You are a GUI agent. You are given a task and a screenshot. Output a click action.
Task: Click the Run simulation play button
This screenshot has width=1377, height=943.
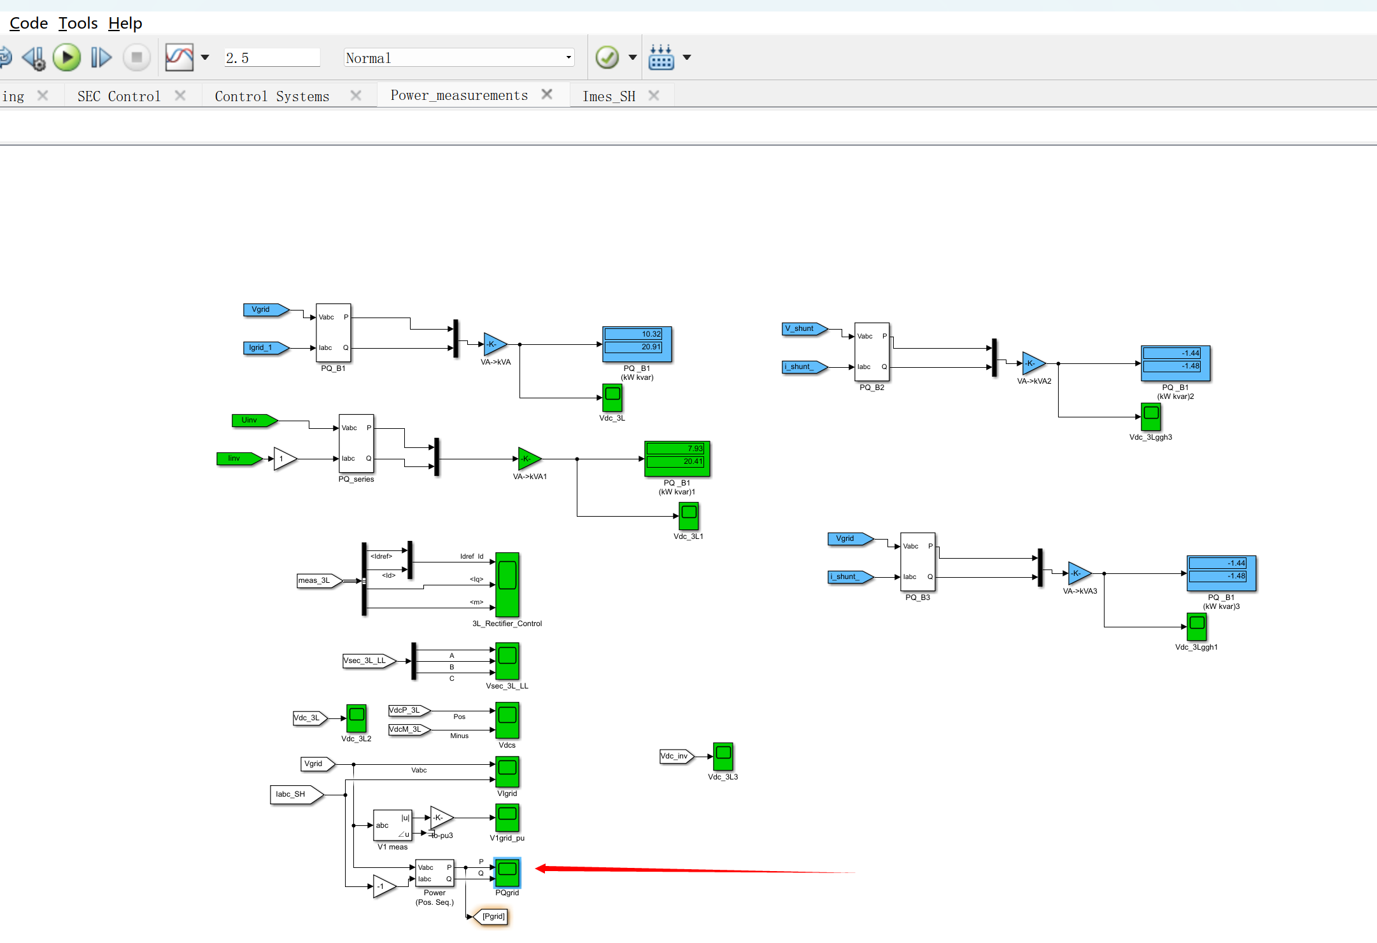[x=67, y=57]
